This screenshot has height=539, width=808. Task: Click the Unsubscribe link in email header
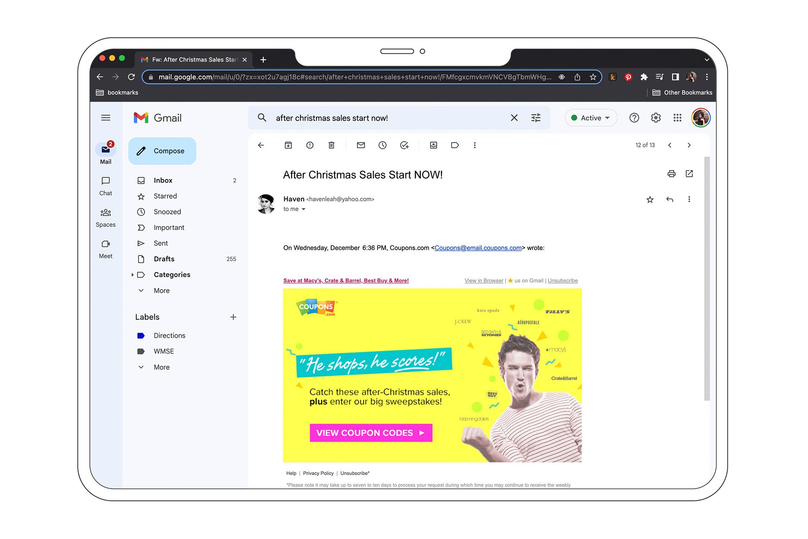(563, 281)
